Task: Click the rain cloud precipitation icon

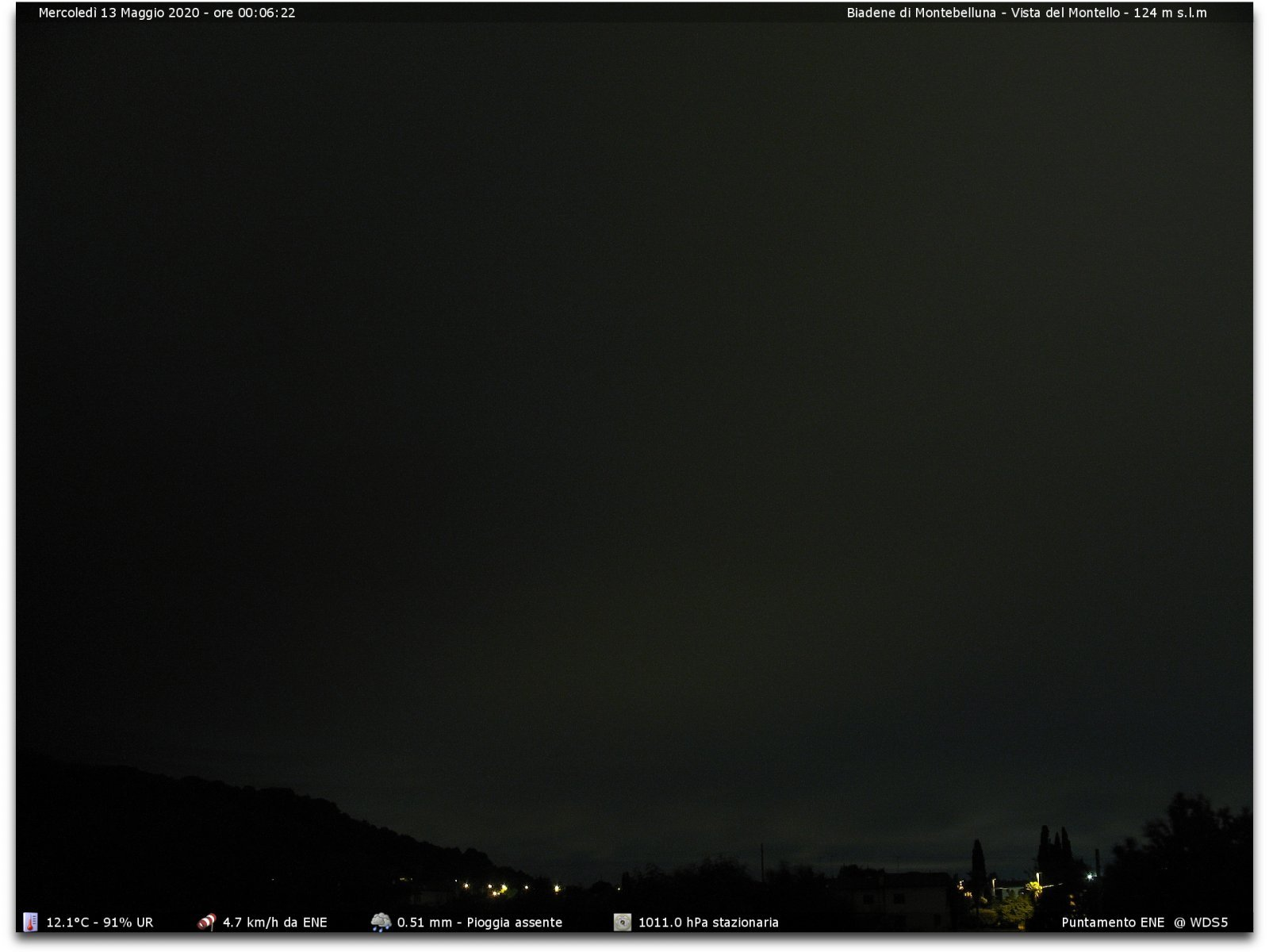Action: (x=381, y=922)
